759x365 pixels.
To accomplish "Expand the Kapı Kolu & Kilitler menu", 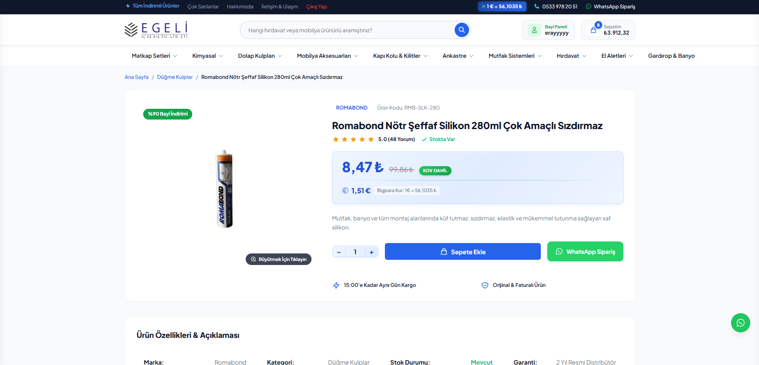I will [400, 56].
